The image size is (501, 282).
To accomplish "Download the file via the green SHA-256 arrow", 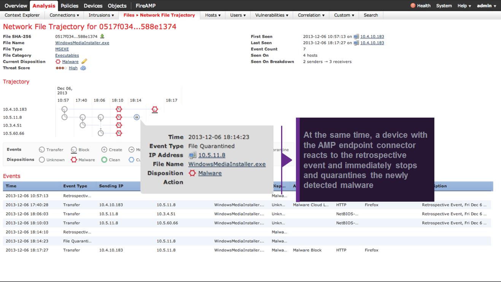I will (102, 37).
